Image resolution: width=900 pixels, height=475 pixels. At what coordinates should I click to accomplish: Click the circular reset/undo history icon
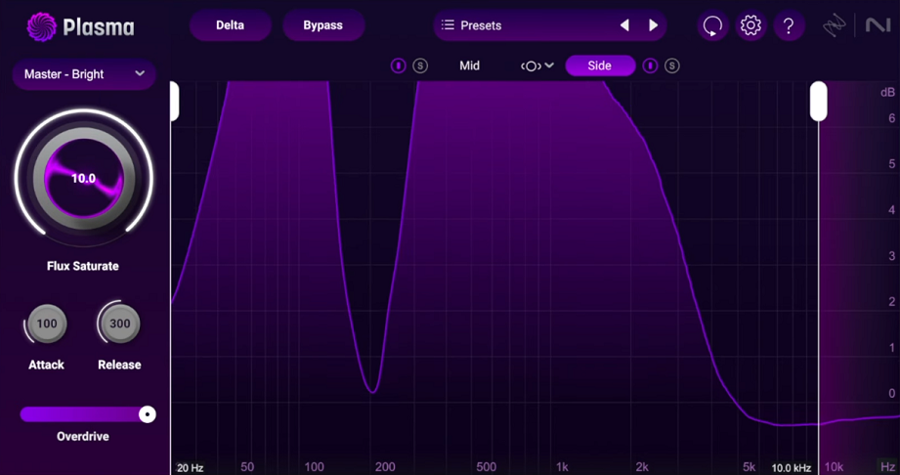[x=713, y=25]
